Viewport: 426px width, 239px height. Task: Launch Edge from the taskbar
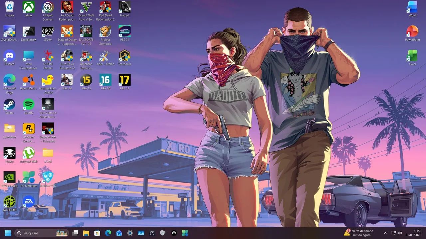(x=108, y=233)
